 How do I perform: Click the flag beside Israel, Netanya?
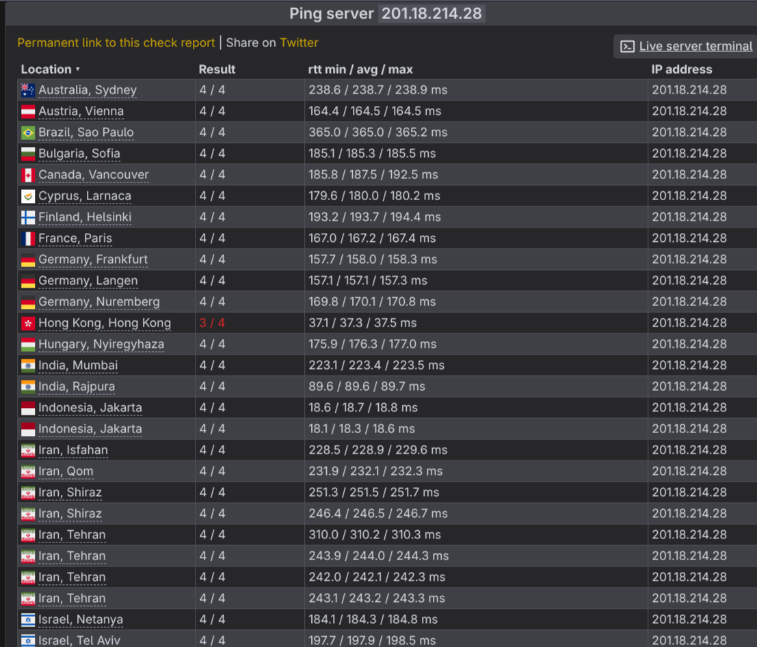(x=28, y=620)
